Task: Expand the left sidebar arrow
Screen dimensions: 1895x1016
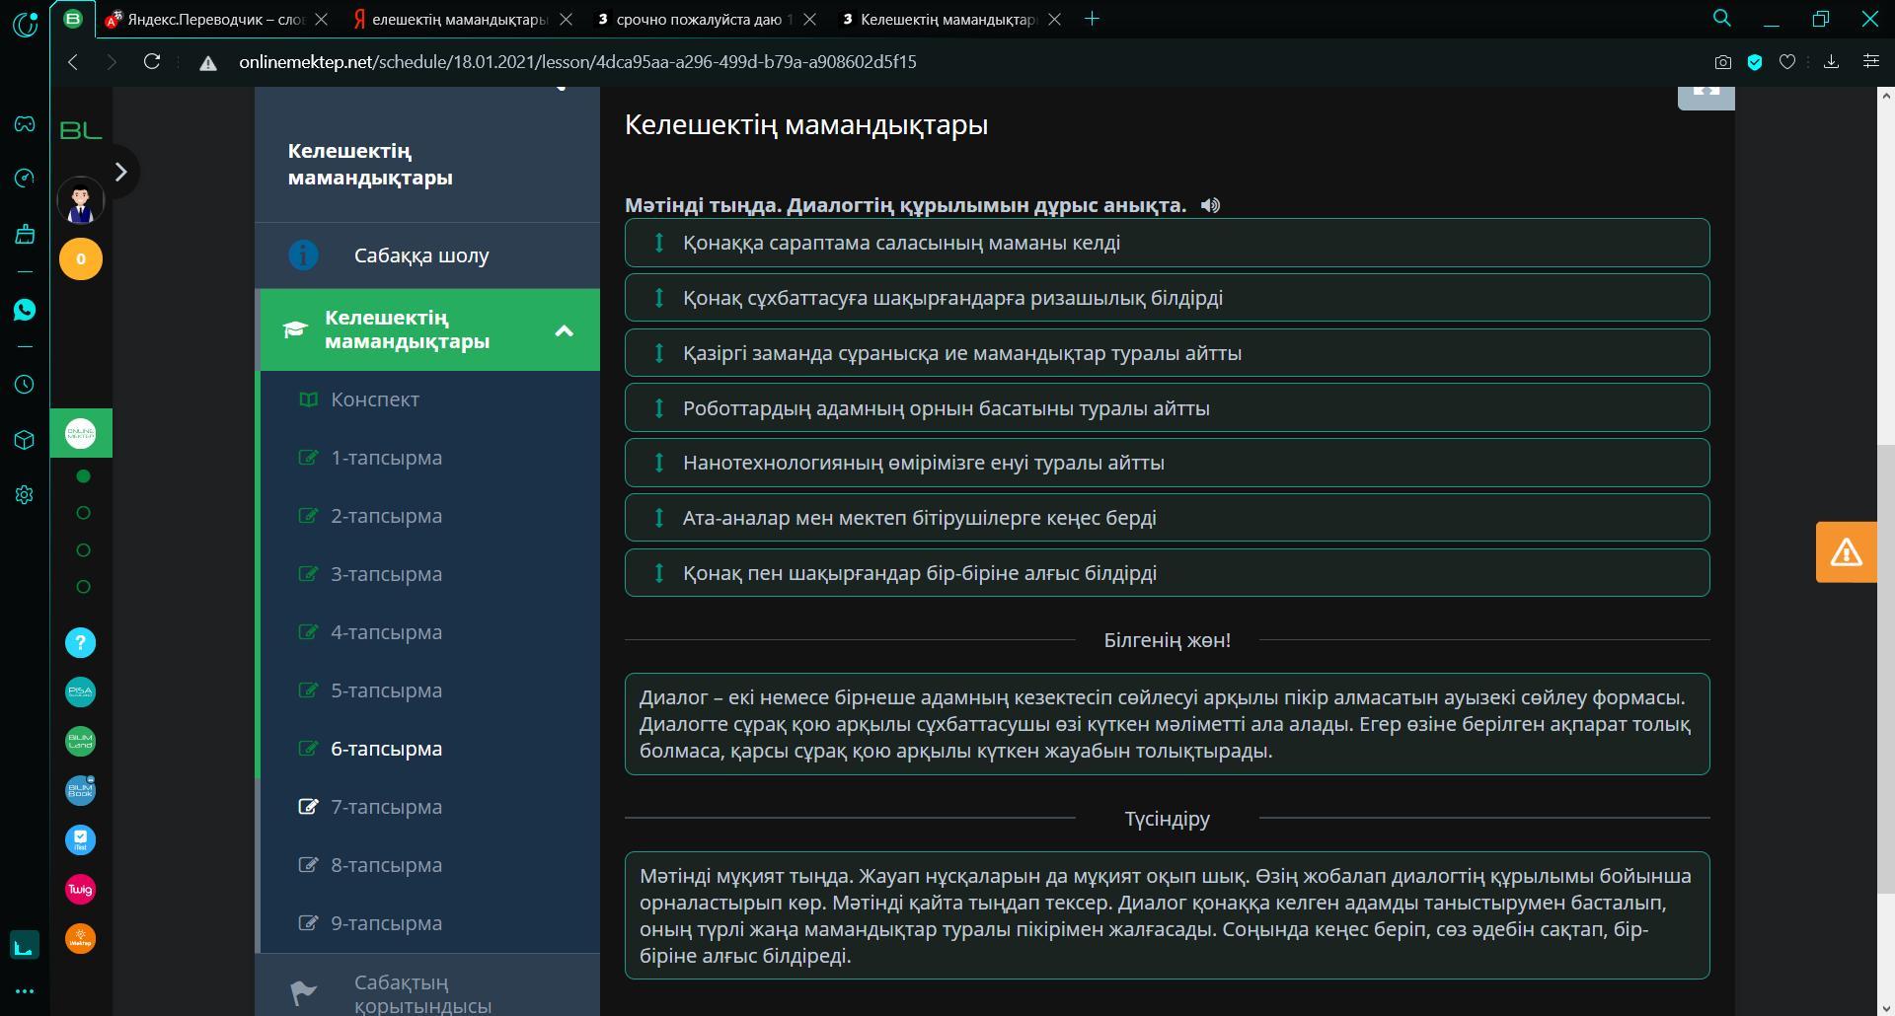Action: 120,173
